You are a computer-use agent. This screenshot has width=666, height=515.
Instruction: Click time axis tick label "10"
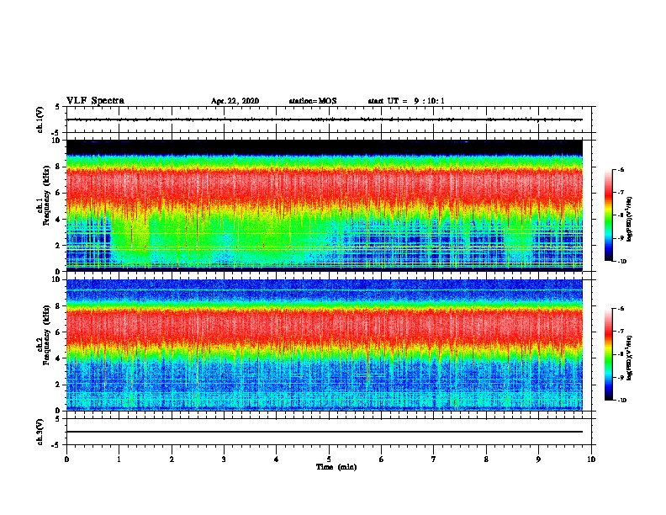(591, 459)
